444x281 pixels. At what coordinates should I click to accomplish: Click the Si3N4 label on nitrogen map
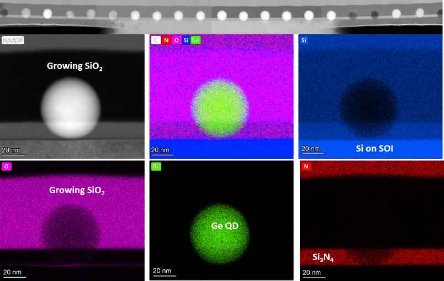pos(323,257)
